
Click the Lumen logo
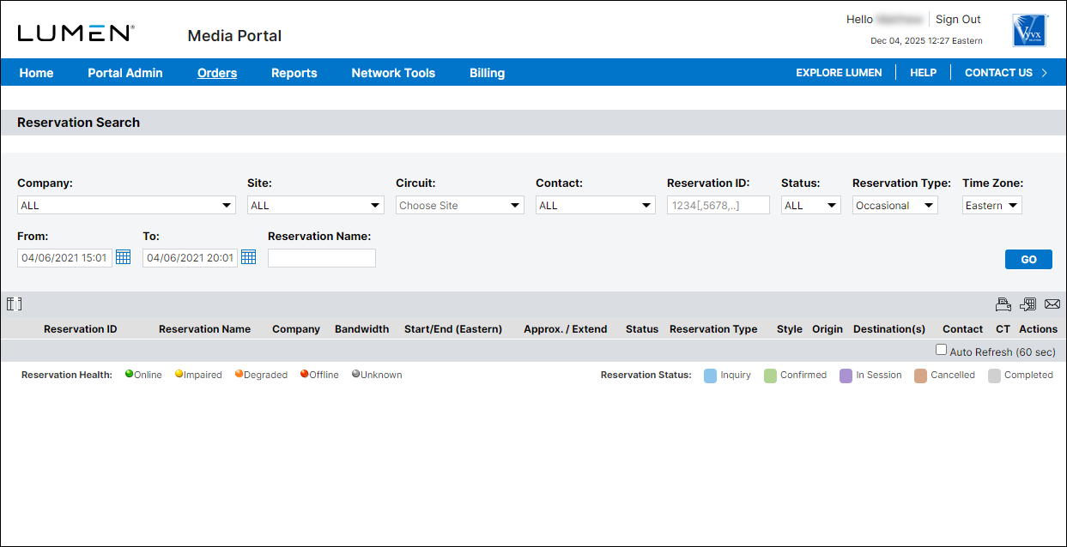(x=76, y=33)
